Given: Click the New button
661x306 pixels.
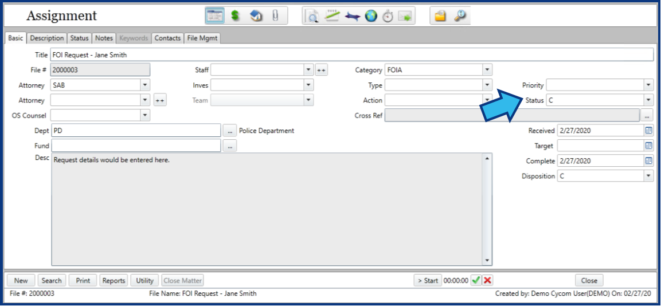Looking at the screenshot, I should pyautogui.click(x=21, y=280).
